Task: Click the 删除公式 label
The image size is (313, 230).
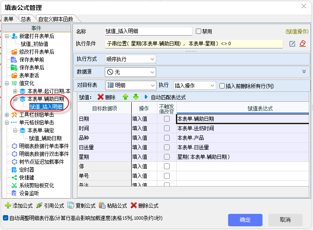Action: pos(148,206)
